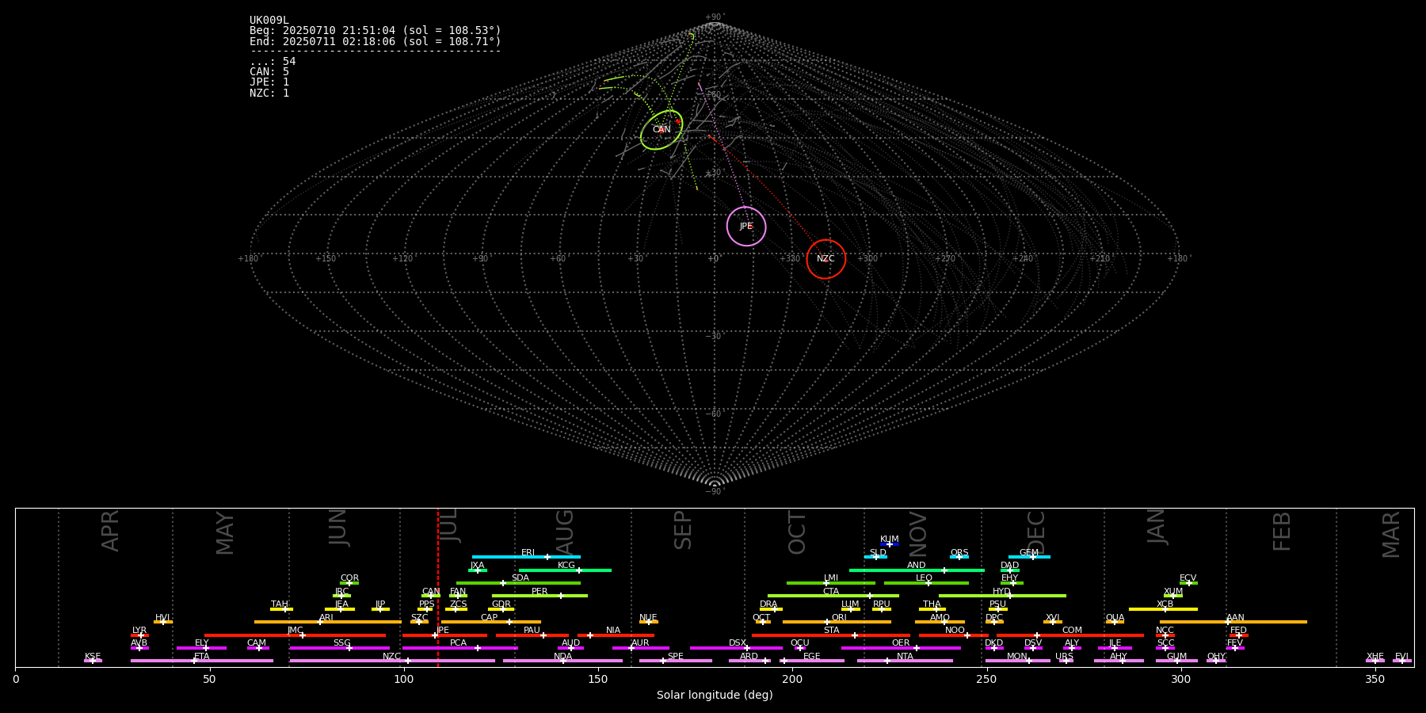Image resolution: width=1426 pixels, height=713 pixels.
Task: Click the 'Solar longitude (deg)' axis title
Action: click(x=715, y=695)
